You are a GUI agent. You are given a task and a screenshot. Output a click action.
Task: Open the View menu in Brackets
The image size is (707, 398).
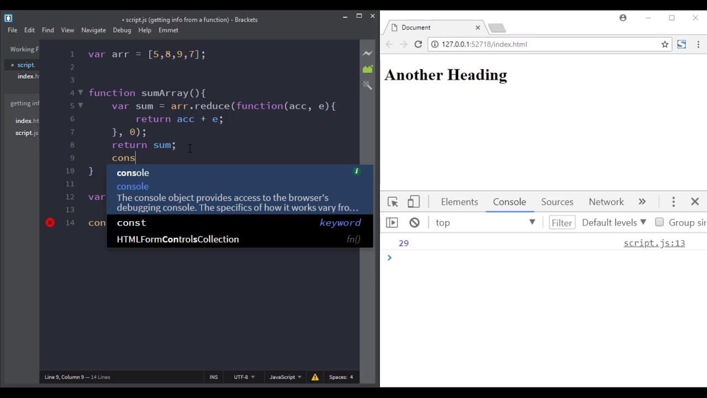click(x=67, y=30)
